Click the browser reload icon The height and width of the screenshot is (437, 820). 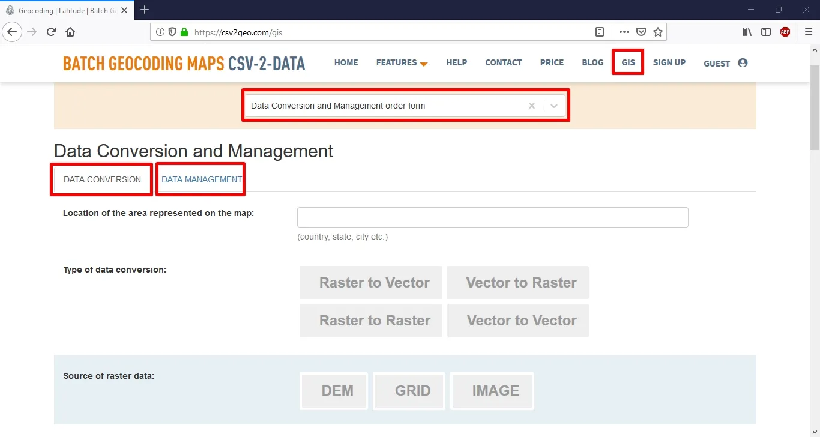pyautogui.click(x=52, y=32)
